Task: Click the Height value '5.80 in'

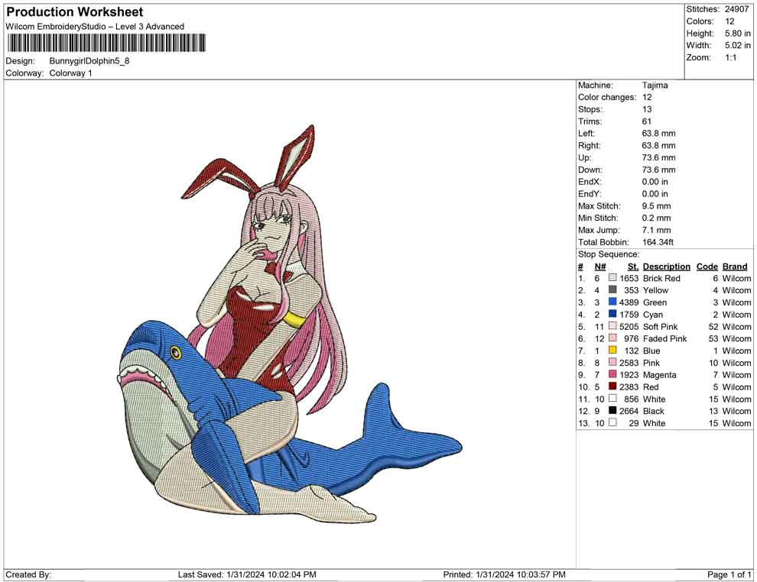Action: click(738, 34)
